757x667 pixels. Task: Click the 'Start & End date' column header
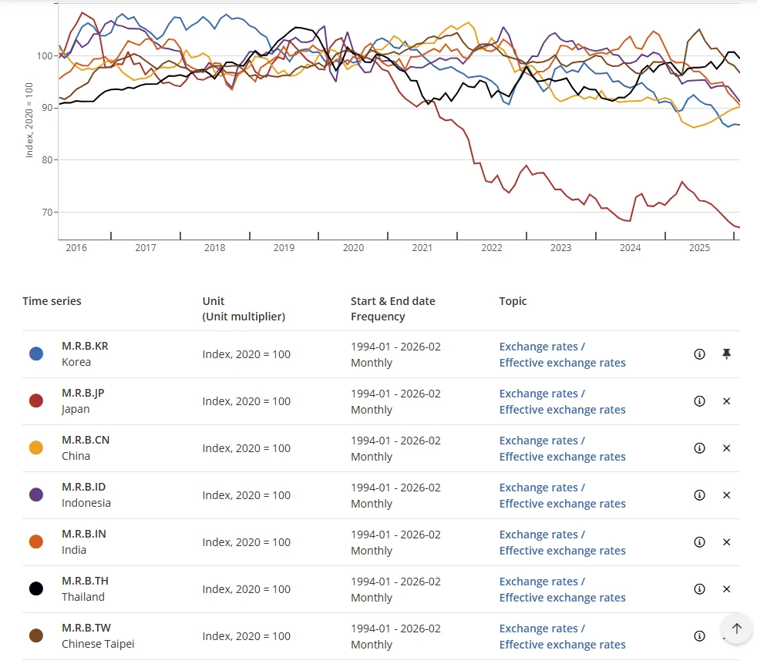(x=393, y=301)
